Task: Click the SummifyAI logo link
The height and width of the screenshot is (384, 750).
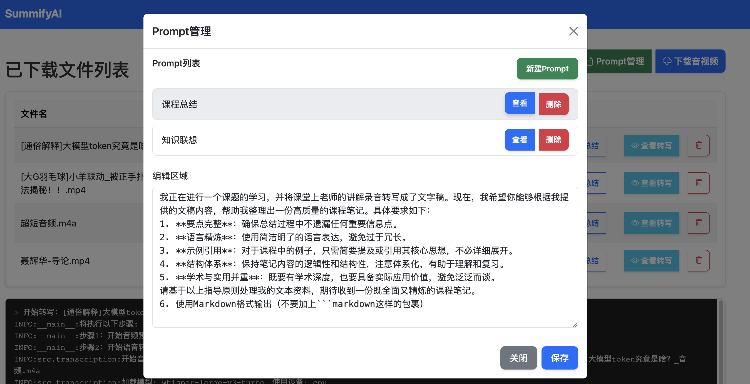Action: (33, 14)
